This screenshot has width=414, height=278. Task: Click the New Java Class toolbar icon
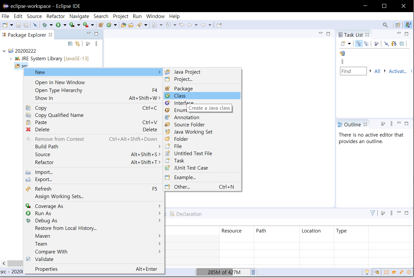(109, 25)
